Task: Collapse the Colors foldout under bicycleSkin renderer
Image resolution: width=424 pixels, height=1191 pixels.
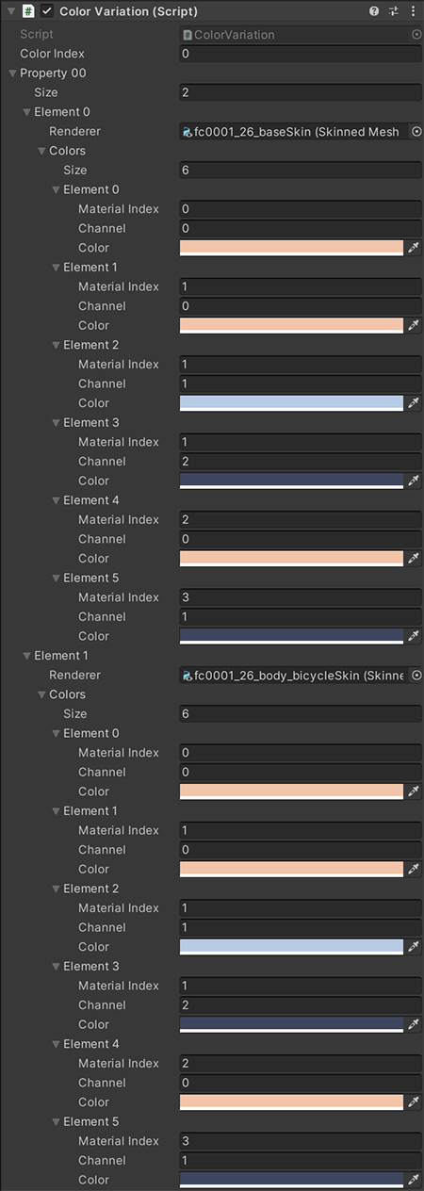Action: pyautogui.click(x=41, y=694)
